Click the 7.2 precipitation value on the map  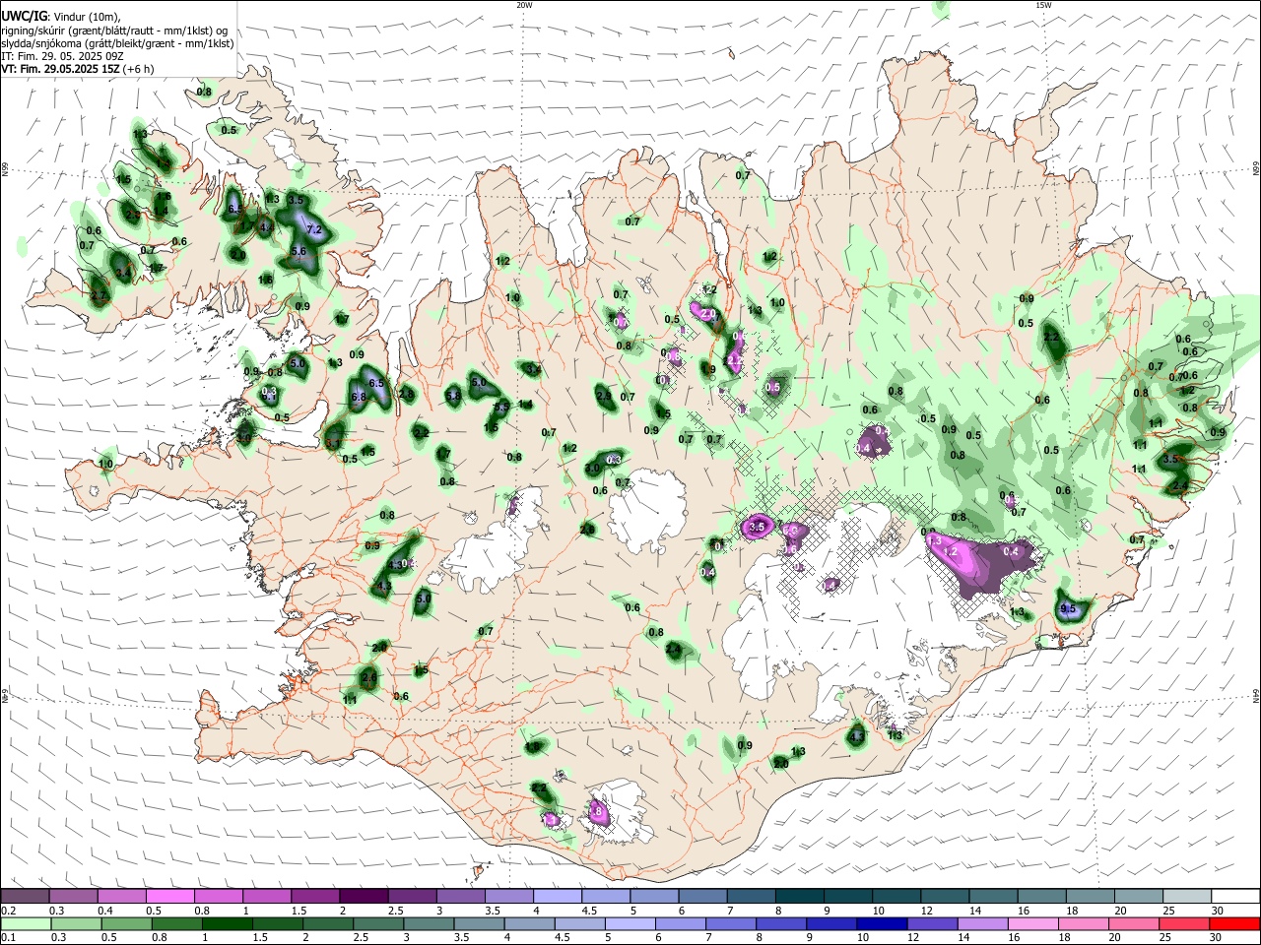coord(315,229)
